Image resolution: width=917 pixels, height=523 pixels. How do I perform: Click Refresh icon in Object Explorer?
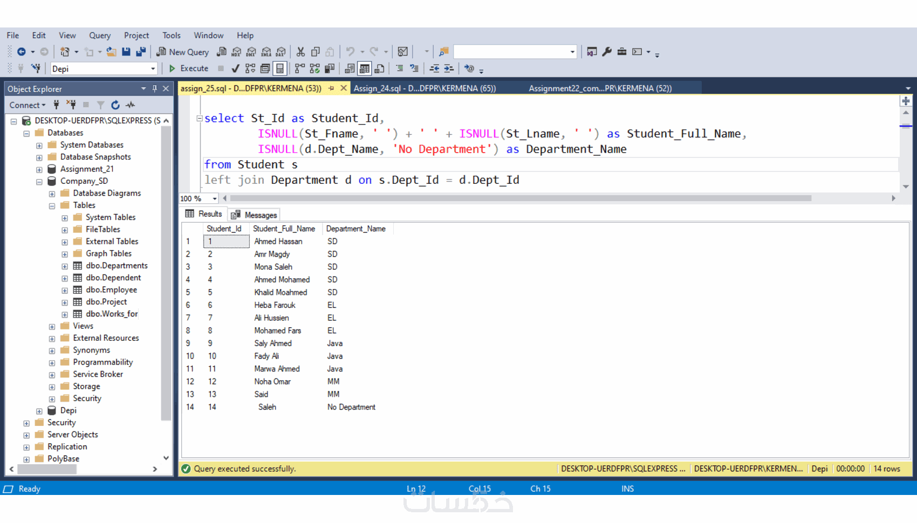[115, 105]
